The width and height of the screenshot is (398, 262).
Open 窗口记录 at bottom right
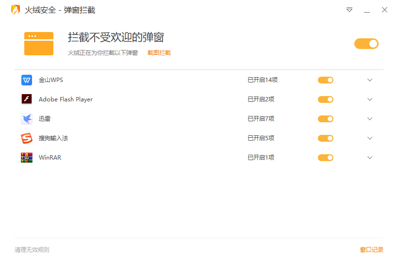tap(372, 250)
